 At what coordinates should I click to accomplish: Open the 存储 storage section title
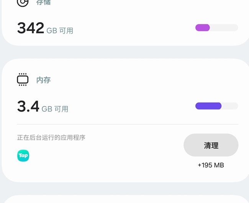43,3
